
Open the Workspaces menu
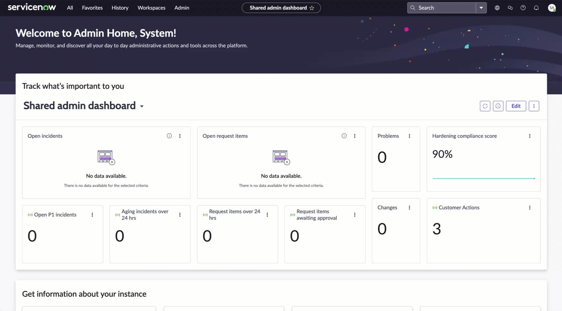151,8
